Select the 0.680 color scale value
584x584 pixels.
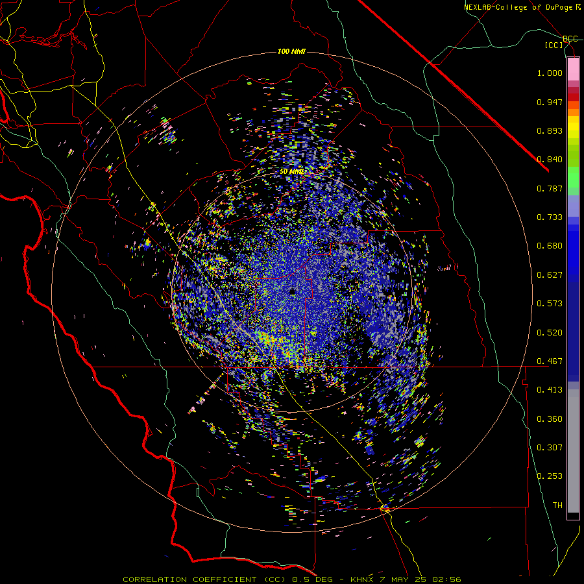[x=550, y=246]
